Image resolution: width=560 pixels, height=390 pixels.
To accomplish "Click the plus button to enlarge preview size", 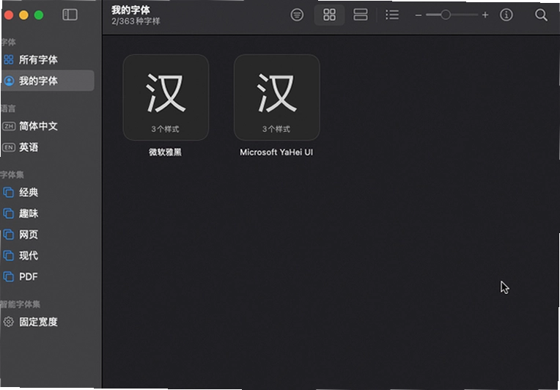I will (x=485, y=15).
